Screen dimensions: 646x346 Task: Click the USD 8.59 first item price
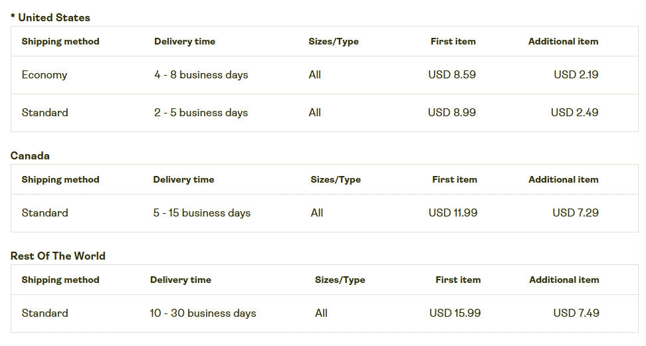click(x=452, y=75)
